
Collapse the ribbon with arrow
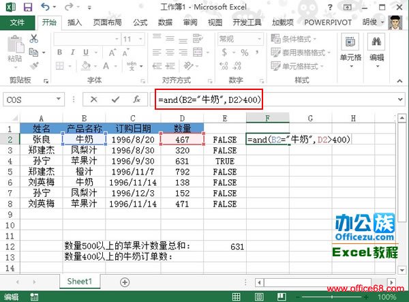[399, 81]
